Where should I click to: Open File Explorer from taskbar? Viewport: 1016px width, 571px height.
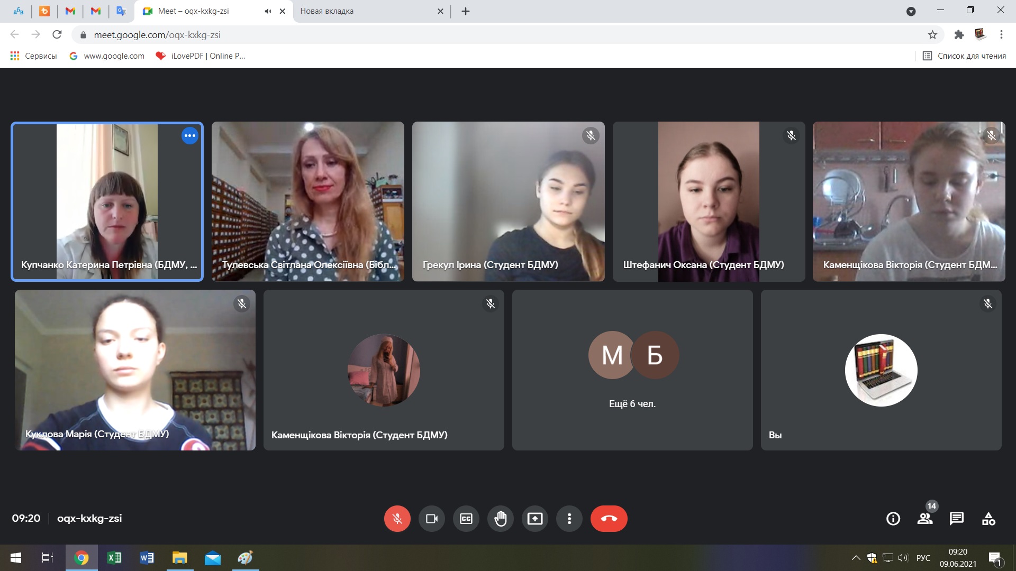click(x=180, y=558)
